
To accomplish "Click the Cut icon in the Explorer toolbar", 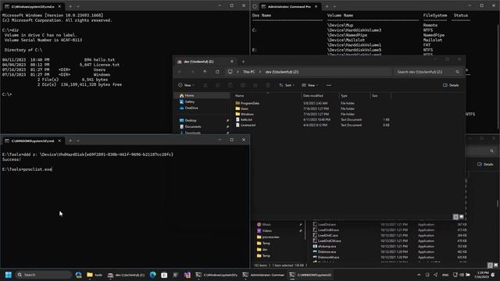I will pos(205,85).
